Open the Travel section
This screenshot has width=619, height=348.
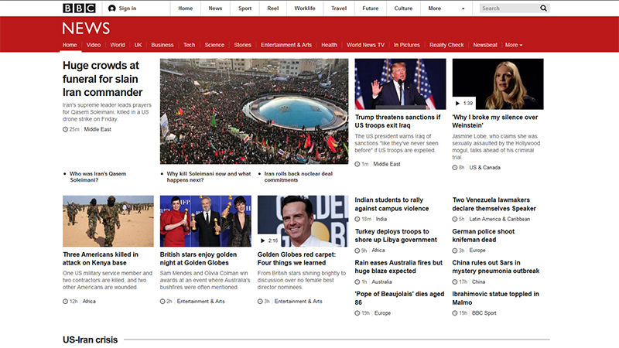point(339,9)
